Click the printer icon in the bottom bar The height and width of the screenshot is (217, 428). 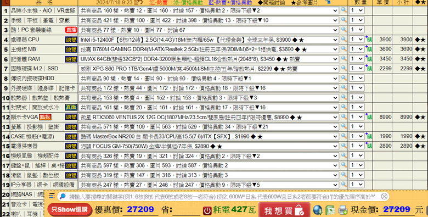tap(342, 210)
